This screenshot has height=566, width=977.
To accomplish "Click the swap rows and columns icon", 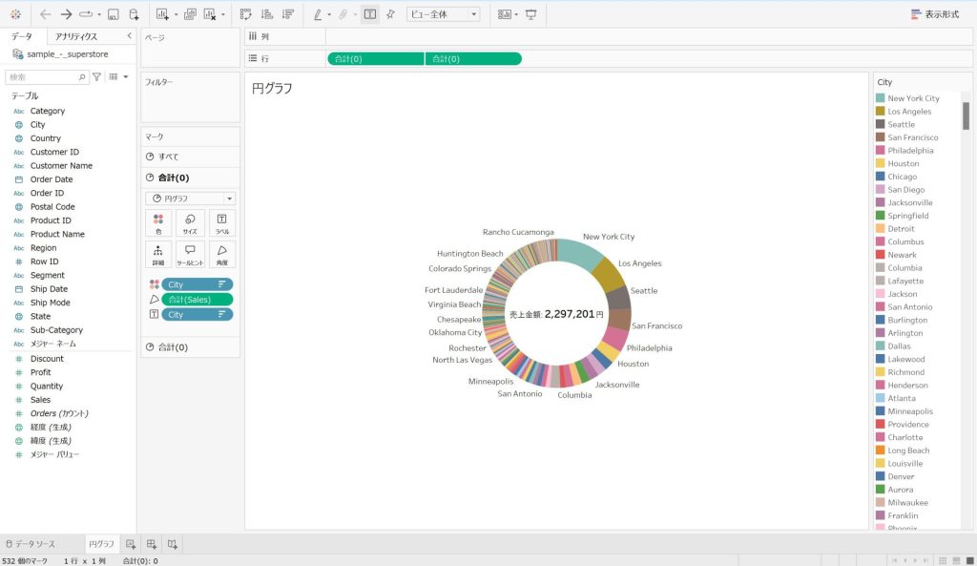I will point(245,14).
